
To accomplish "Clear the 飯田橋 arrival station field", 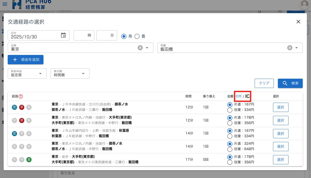I will coord(290,48).
